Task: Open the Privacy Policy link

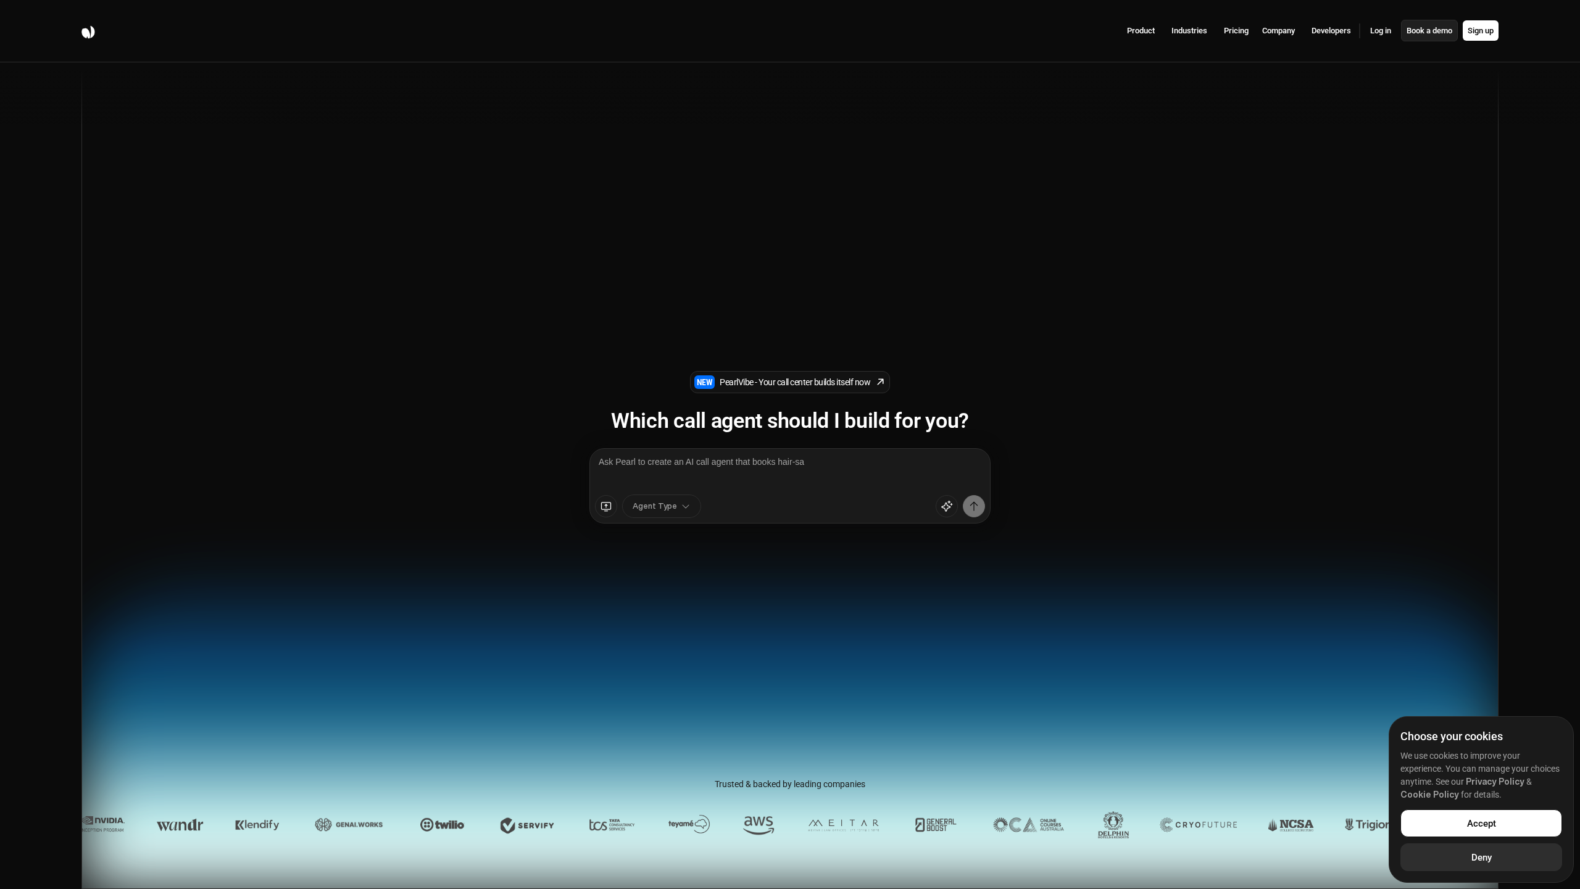Action: tap(1494, 782)
